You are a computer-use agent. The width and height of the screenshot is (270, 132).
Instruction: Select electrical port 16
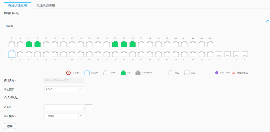tap(72, 44)
